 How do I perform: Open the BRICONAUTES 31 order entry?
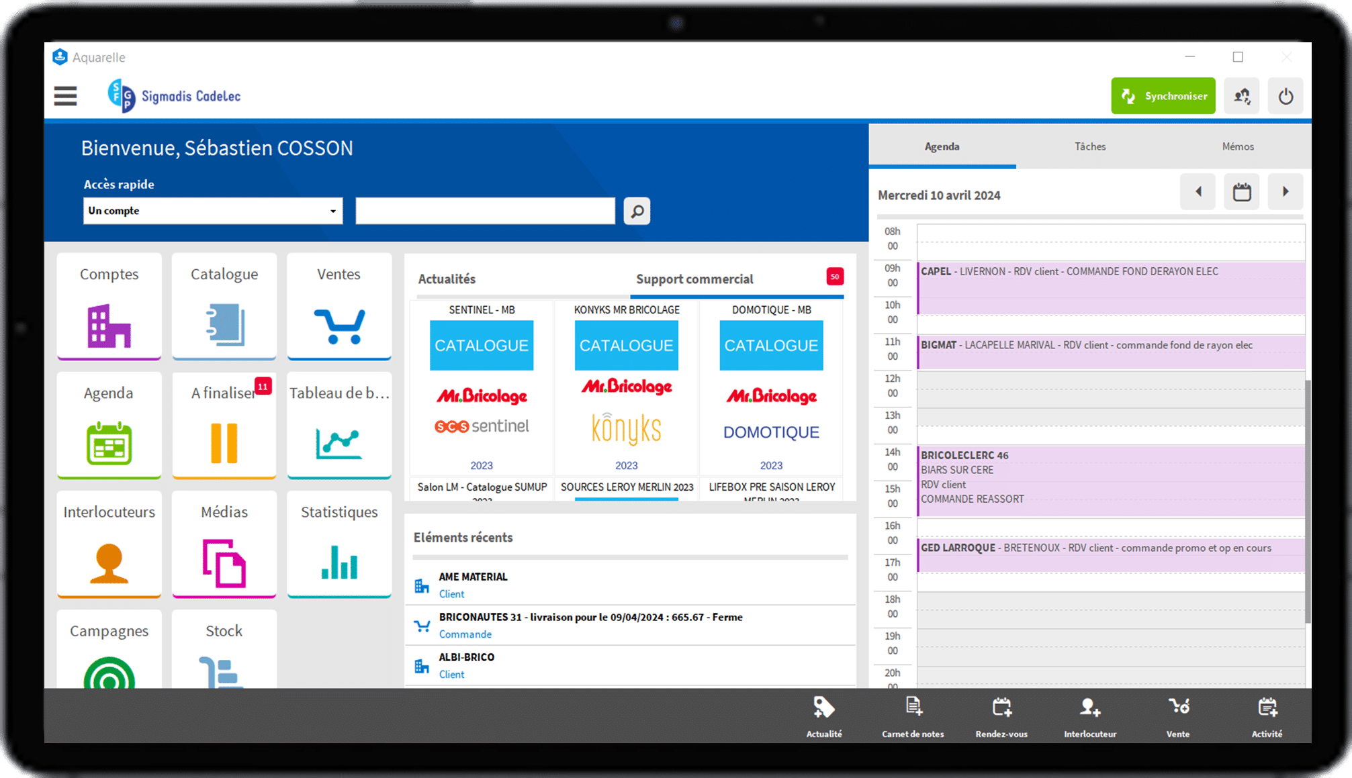tap(630, 625)
